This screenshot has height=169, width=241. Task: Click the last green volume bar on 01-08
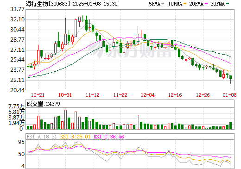pos(230,125)
